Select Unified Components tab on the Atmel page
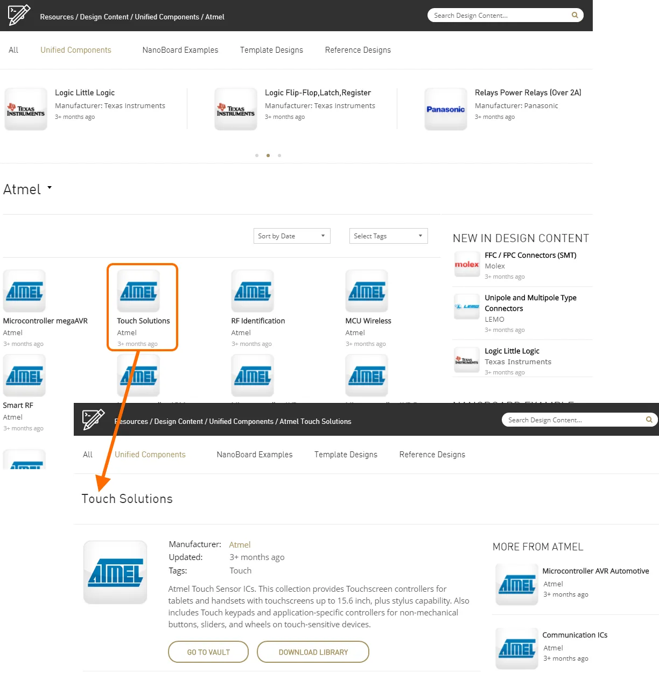The image size is (659, 673). 76,50
